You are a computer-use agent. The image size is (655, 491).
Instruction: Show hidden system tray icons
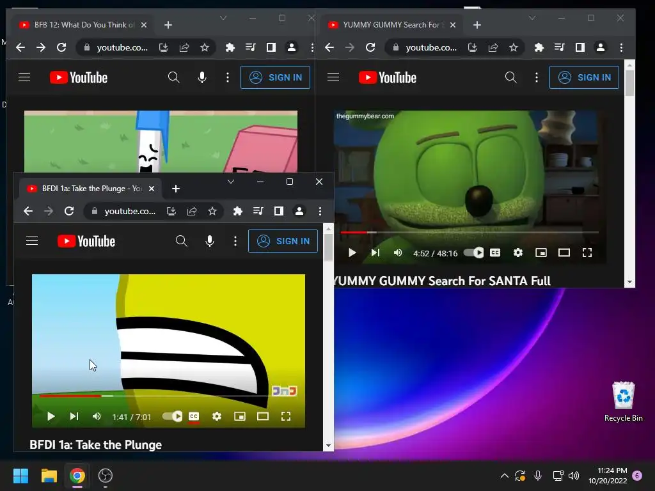[x=504, y=476]
